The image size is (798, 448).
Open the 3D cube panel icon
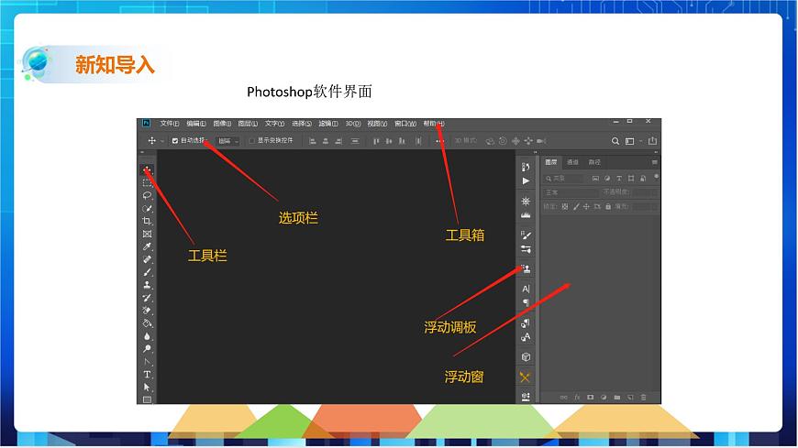pos(526,357)
